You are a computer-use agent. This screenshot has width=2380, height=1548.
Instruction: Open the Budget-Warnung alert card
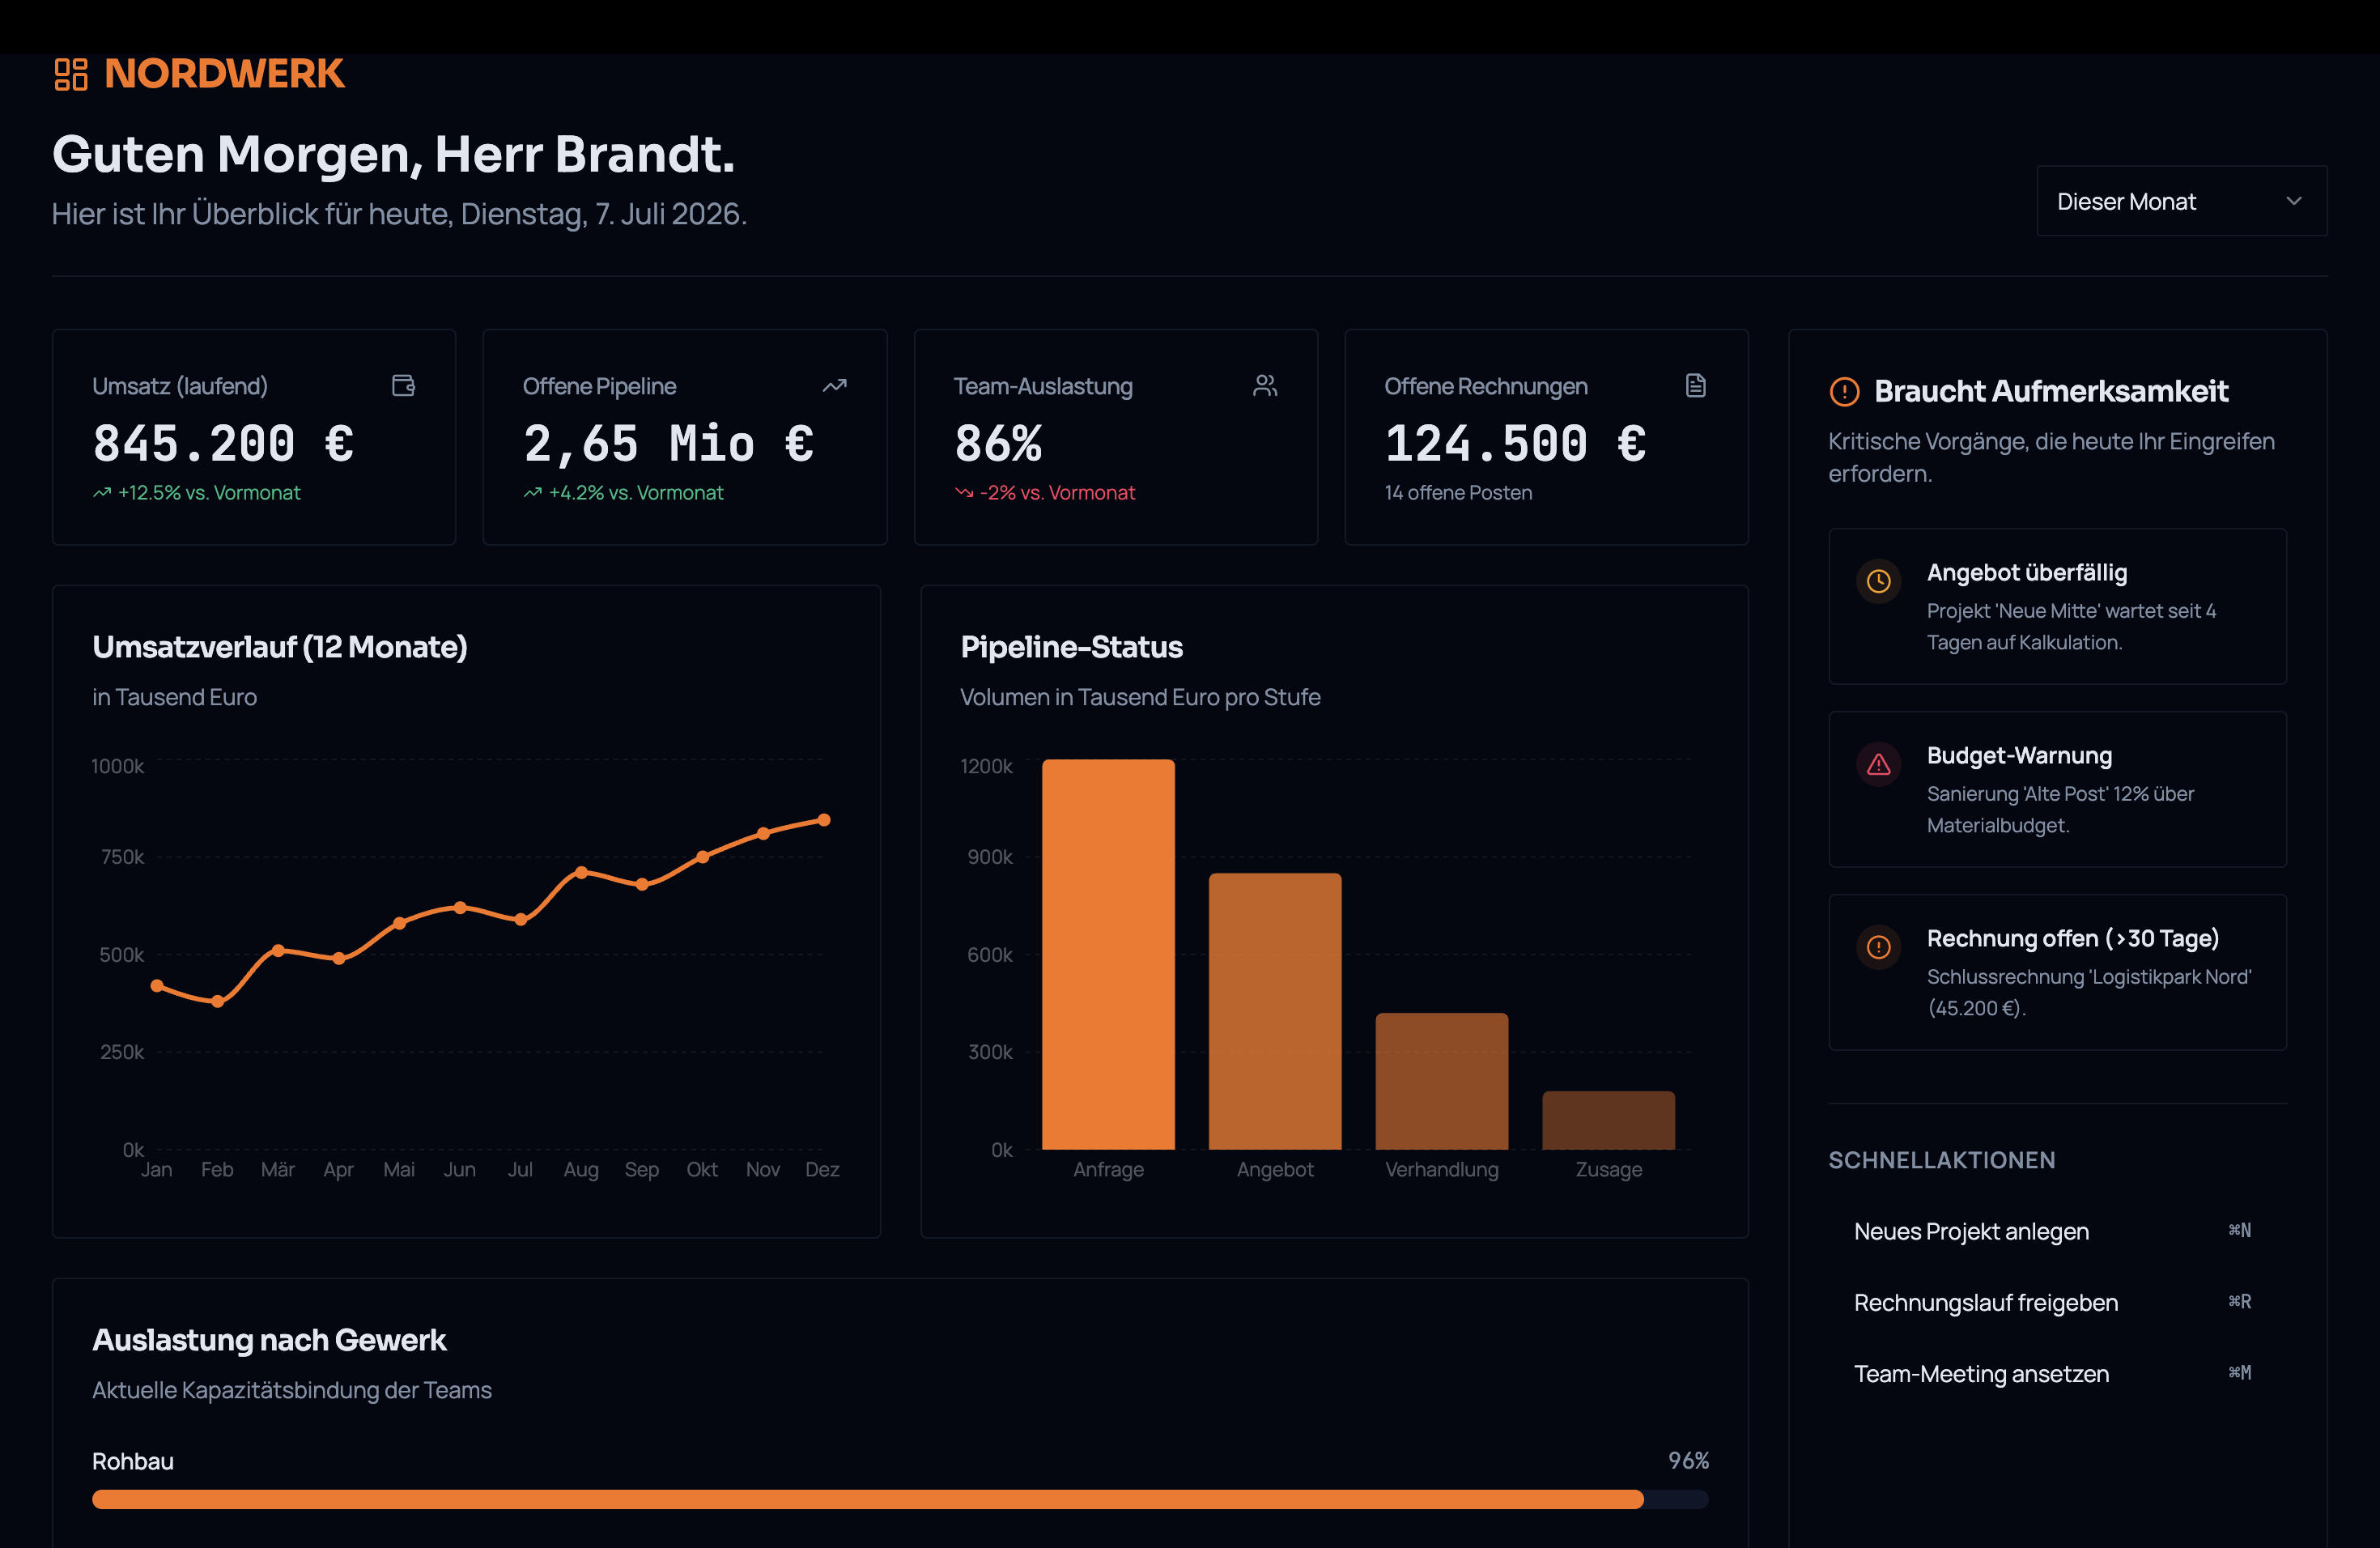2057,789
